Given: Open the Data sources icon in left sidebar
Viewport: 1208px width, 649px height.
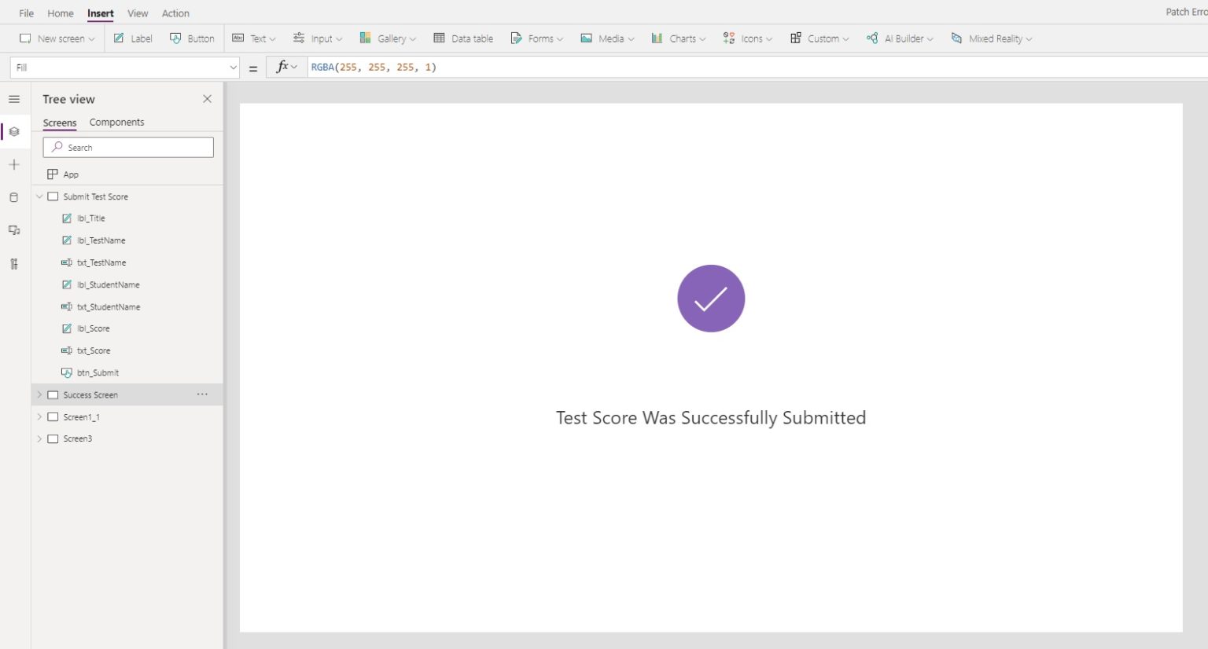Looking at the screenshot, I should point(14,197).
